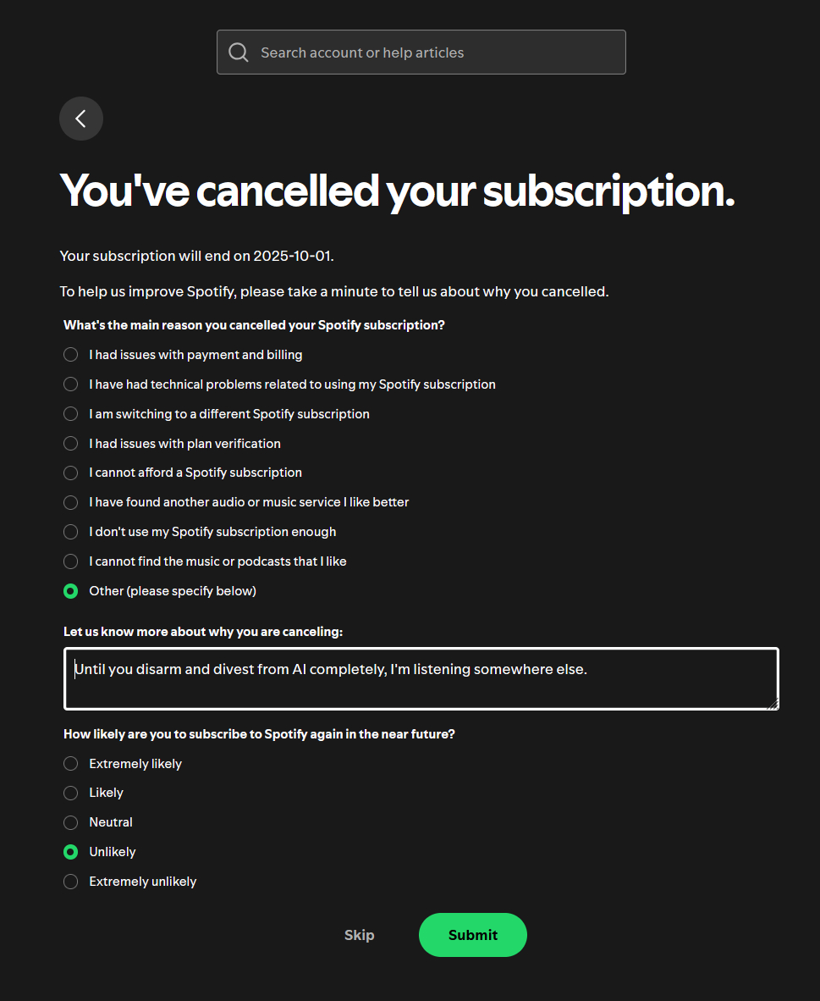Select "I had issues with payment and billing"
Viewport: 820px width, 1001px height.
[71, 355]
